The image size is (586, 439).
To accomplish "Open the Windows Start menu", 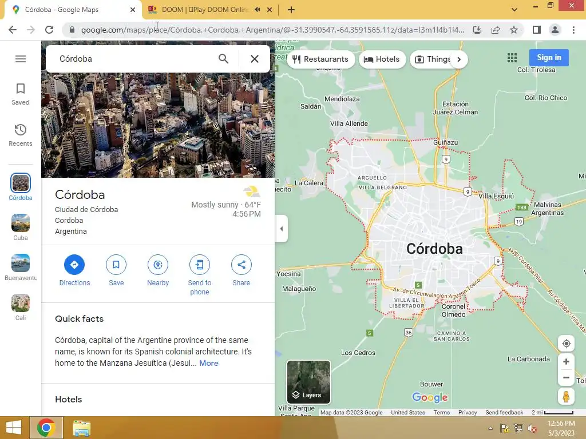I will pyautogui.click(x=14, y=428).
